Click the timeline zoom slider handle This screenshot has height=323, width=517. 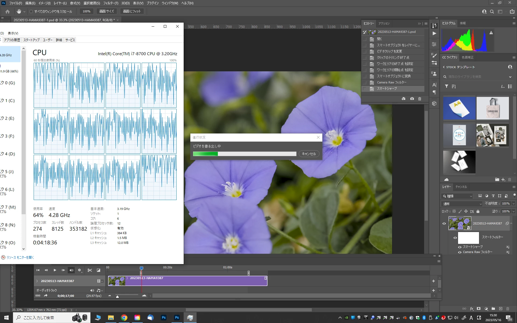pyautogui.click(x=117, y=297)
